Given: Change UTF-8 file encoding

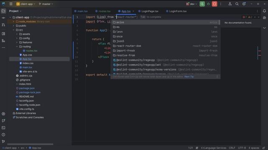Looking at the screenshot, I should click(x=242, y=148).
